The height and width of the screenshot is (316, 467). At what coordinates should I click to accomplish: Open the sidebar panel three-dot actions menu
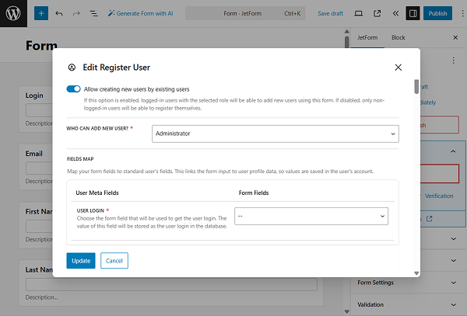(x=453, y=61)
